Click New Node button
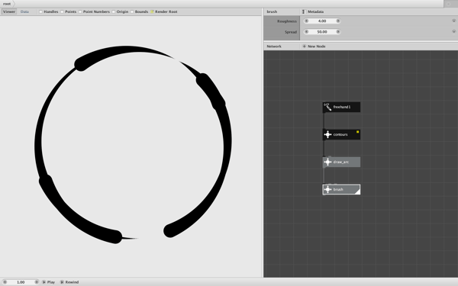 [314, 47]
